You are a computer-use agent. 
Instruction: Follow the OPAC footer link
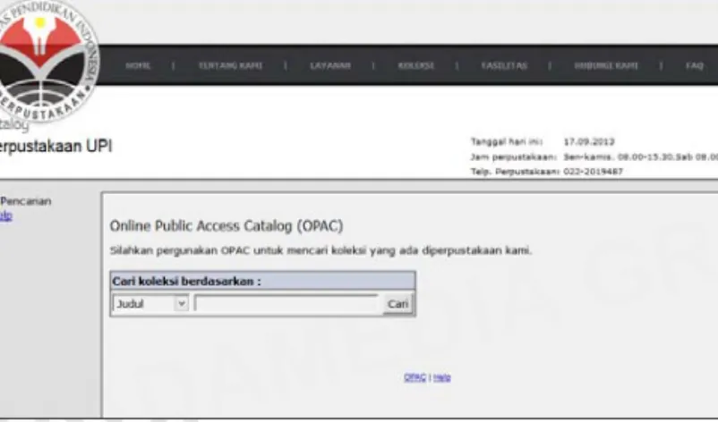415,377
